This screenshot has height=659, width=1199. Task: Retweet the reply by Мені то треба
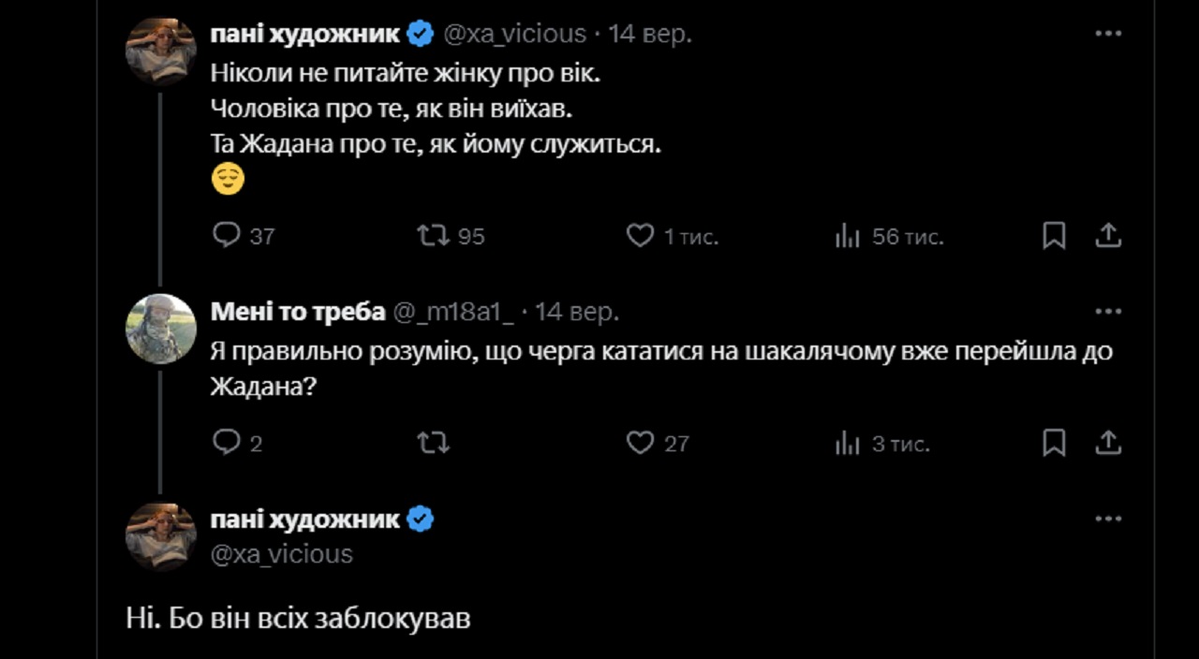[x=434, y=442]
